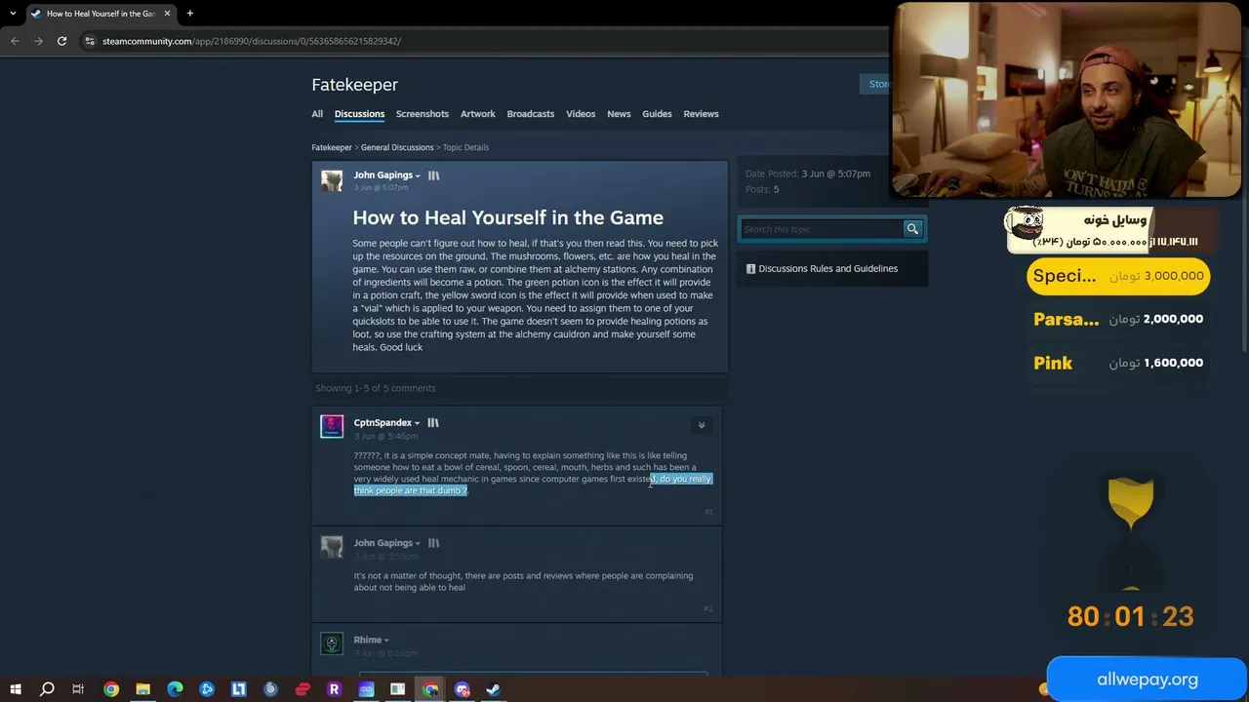
Task: Open the Discussions tab
Action: (x=359, y=114)
